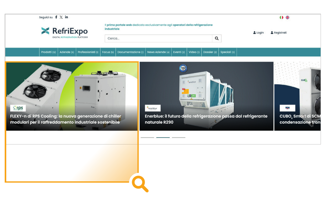This screenshot has width=335, height=197.
Task: Open the Registrati link
Action: pyautogui.click(x=279, y=33)
